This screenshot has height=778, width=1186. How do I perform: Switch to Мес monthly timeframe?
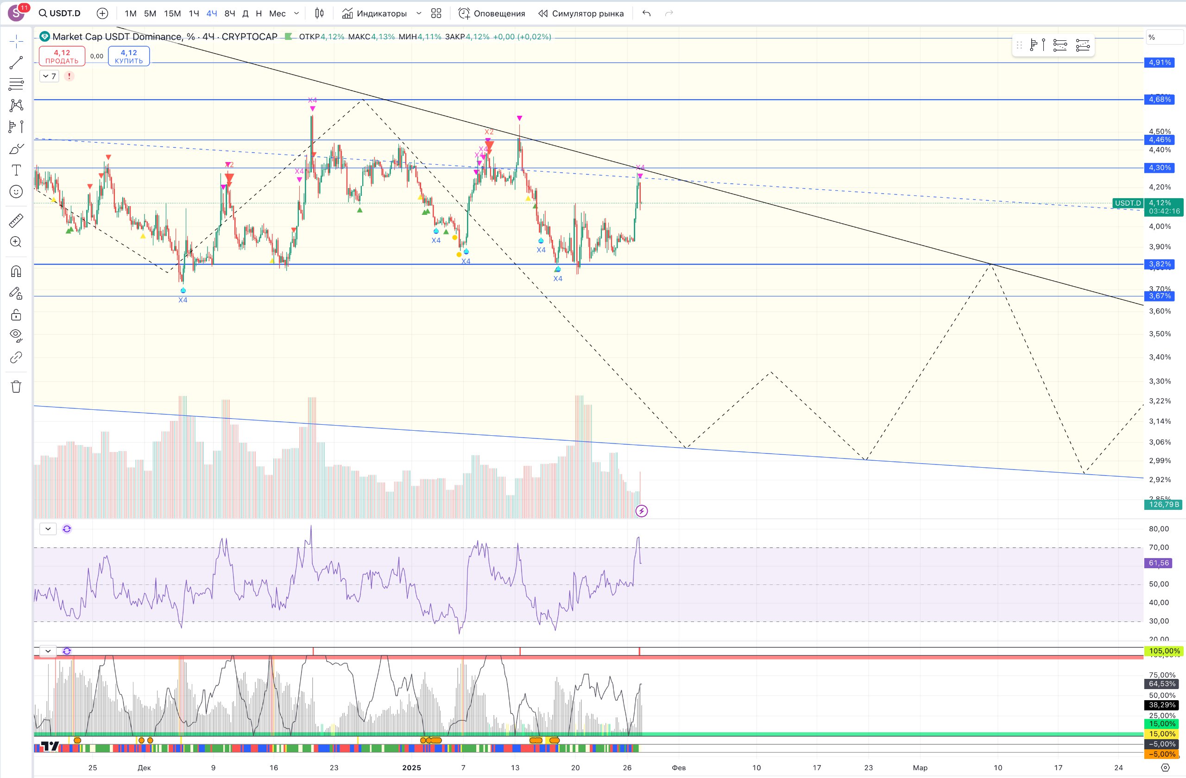click(277, 13)
